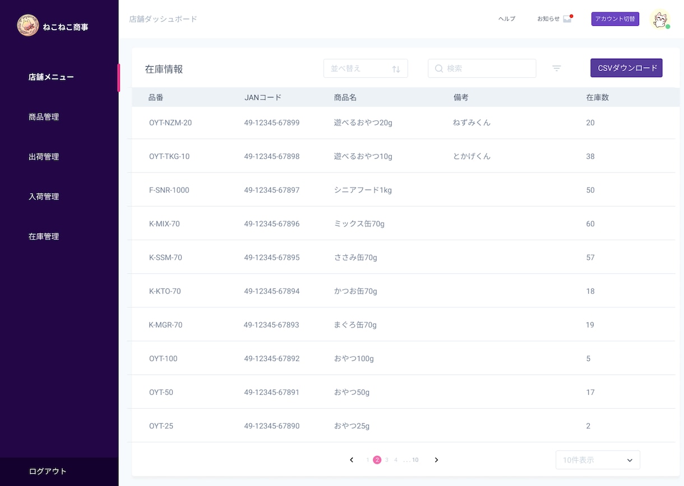Click product name かつお缶70g
The height and width of the screenshot is (486, 684).
click(355, 291)
